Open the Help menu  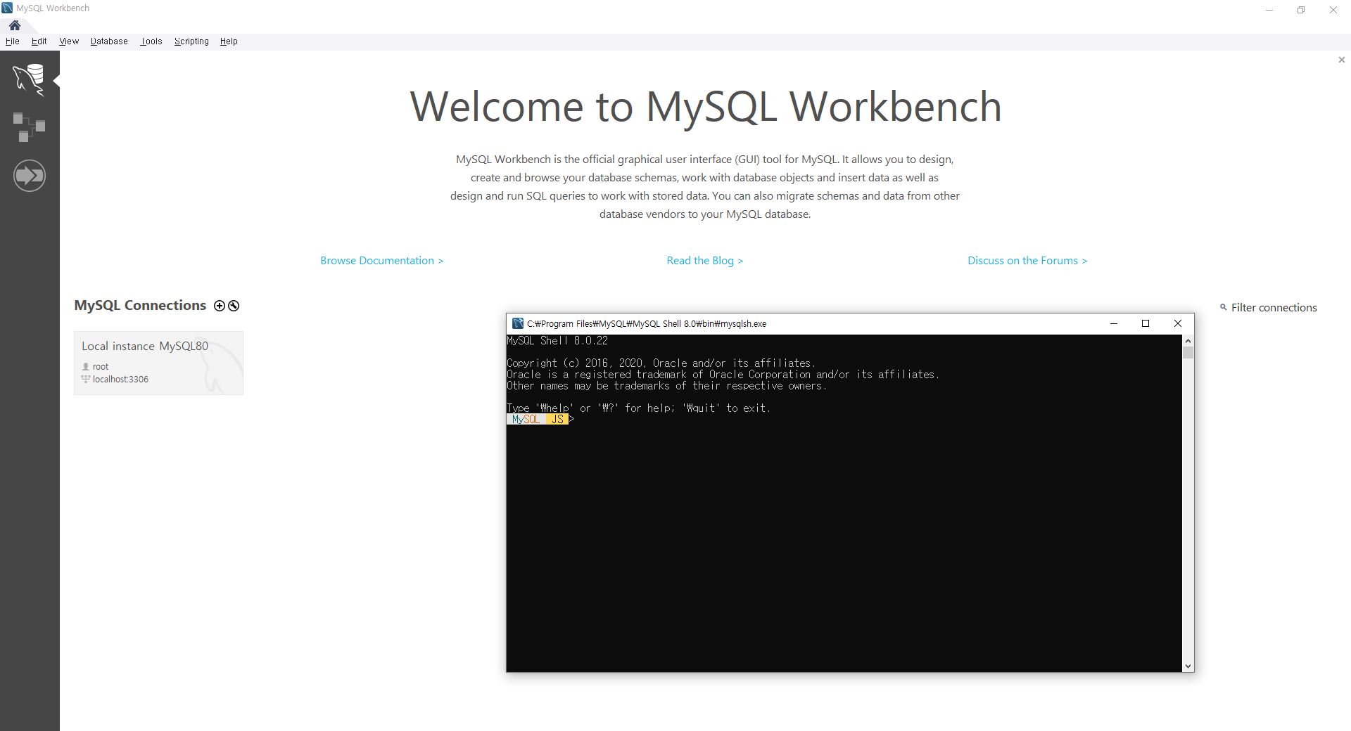click(x=229, y=41)
